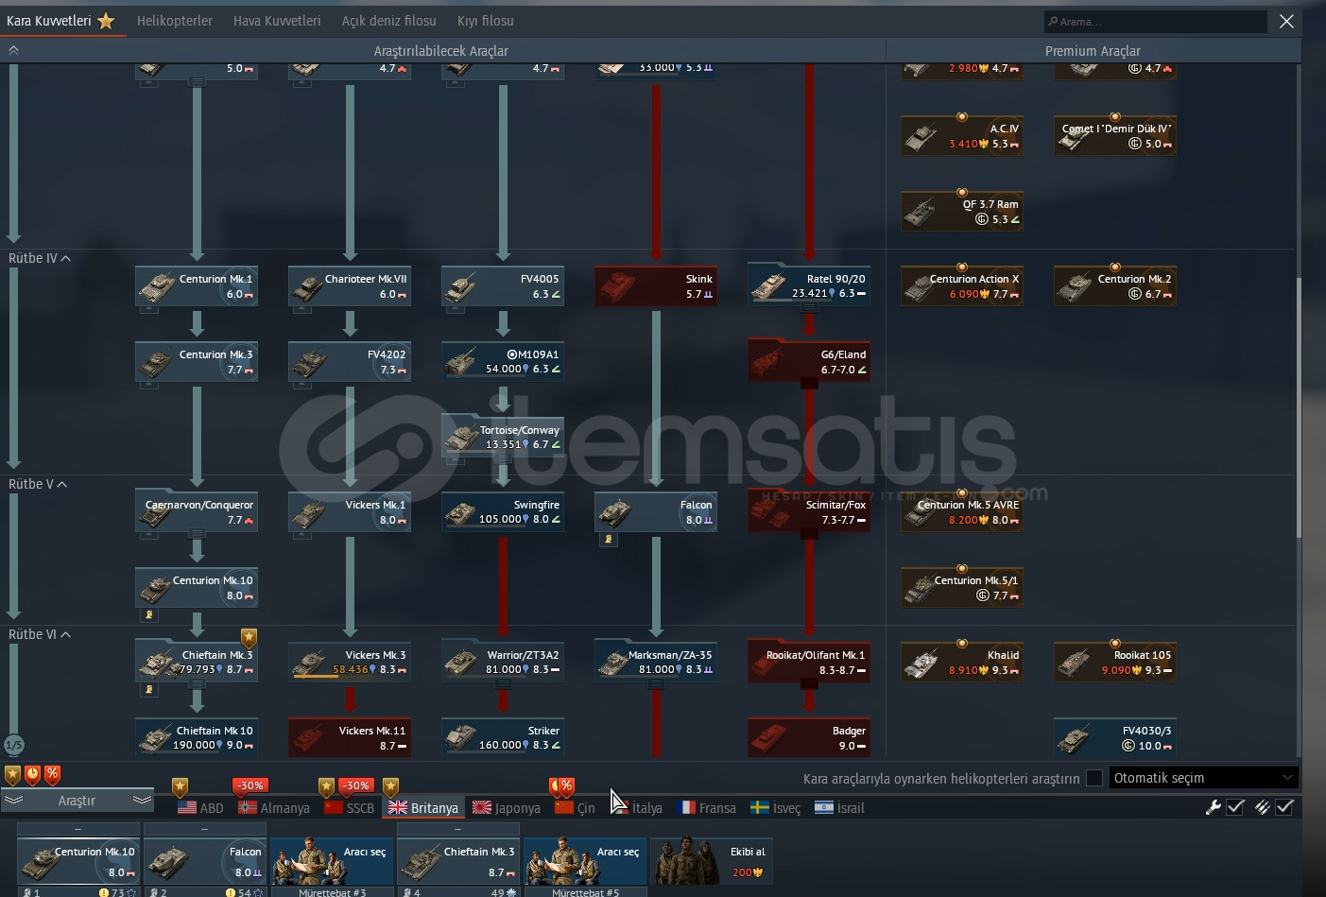Select the FV4202 tank

(350, 362)
